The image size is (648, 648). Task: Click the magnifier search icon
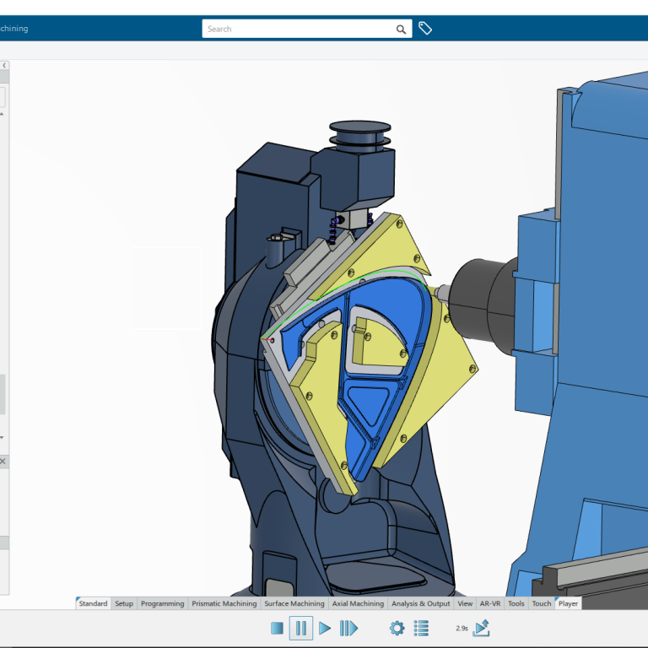402,29
